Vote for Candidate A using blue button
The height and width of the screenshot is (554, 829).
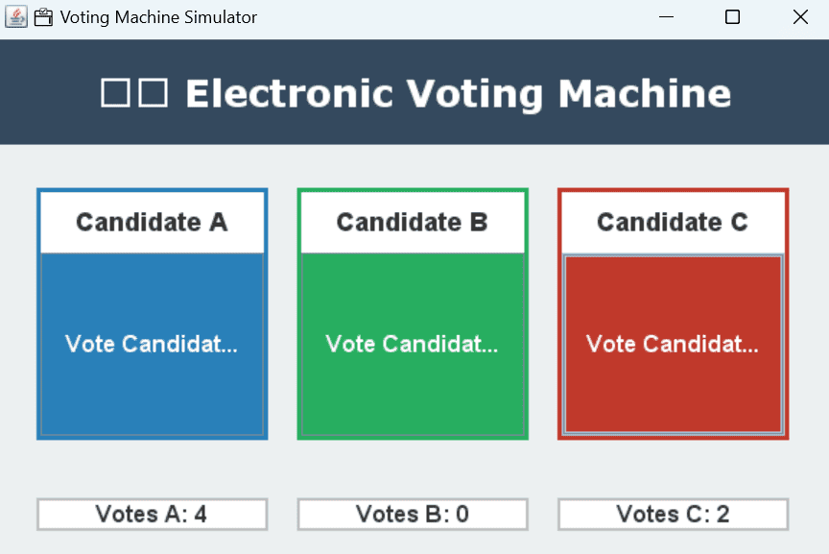click(x=153, y=345)
